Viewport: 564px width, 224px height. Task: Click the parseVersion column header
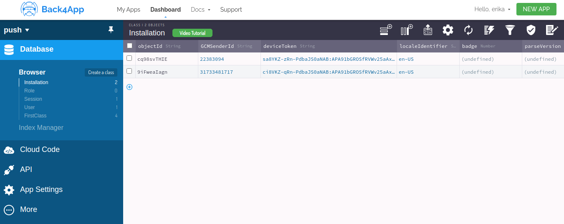click(543, 46)
